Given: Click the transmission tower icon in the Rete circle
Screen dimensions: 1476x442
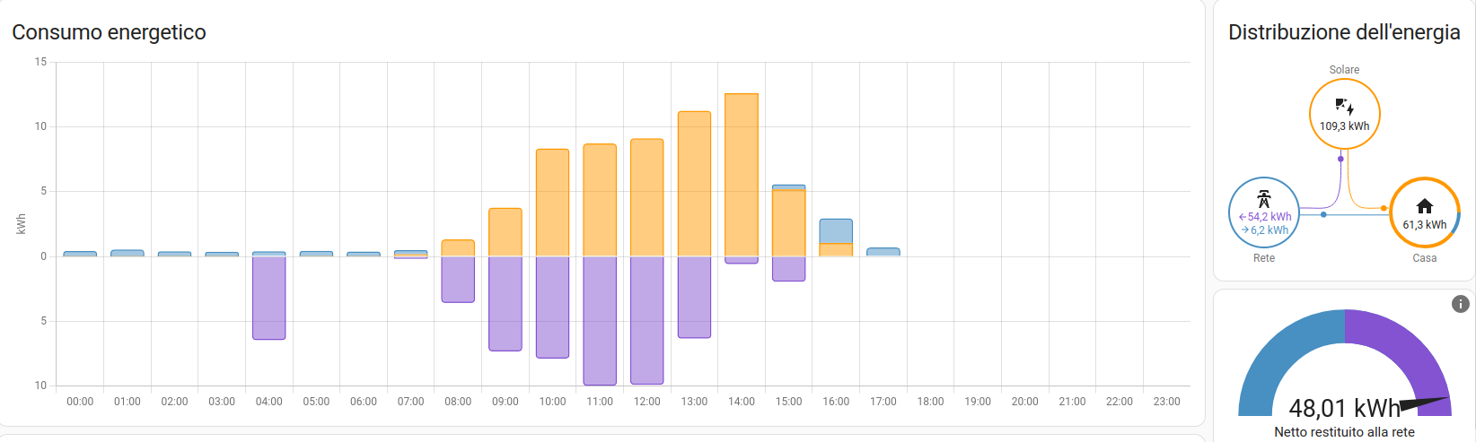Looking at the screenshot, I should click(x=1263, y=199).
